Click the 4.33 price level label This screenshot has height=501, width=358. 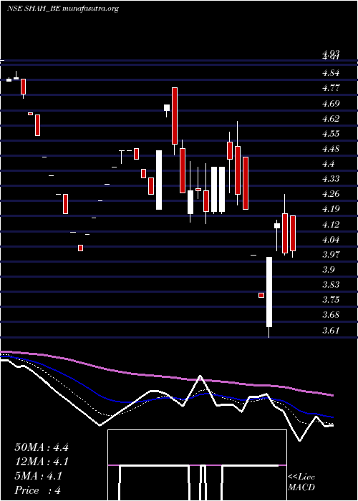pos(331,179)
